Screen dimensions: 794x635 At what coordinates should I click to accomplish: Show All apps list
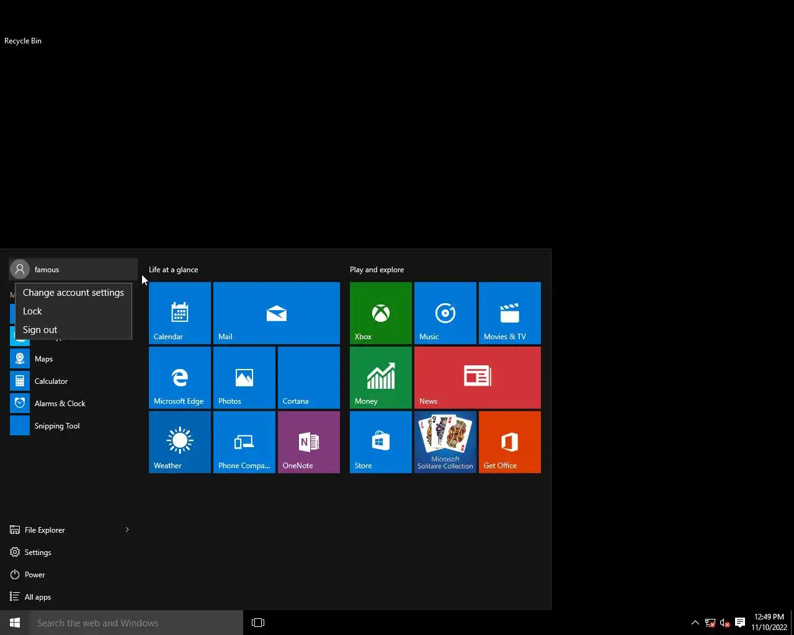click(73, 597)
